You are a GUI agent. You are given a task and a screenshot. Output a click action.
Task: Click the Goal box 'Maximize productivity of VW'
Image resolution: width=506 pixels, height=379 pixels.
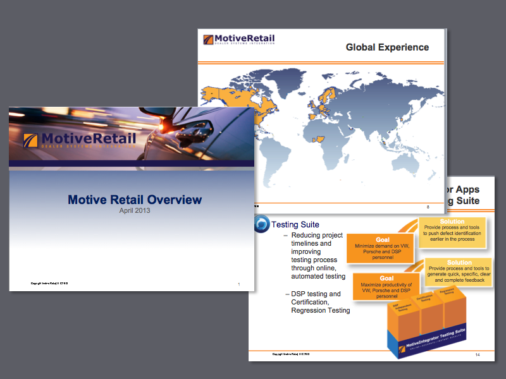386,287
